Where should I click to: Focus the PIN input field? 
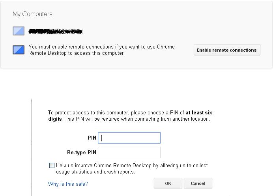[x=129, y=138]
